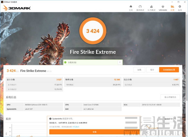Open the release notes link
The image size is (188, 137).
point(76,127)
